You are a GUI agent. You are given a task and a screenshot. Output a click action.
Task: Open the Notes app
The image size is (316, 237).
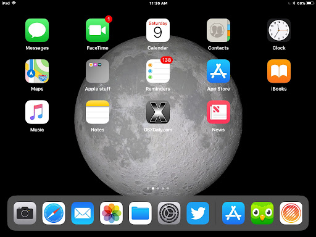(x=98, y=112)
